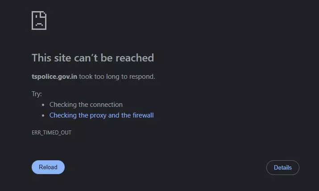Click the bullet before the proxy link
The height and width of the screenshot is (191, 319).
43,116
